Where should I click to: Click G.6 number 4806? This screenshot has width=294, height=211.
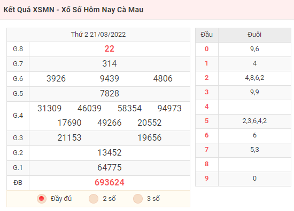[163, 78]
